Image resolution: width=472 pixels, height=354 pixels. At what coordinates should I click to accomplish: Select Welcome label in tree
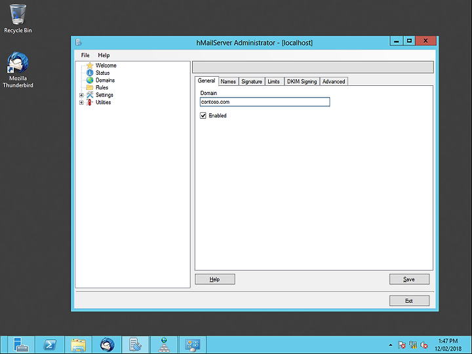click(x=106, y=66)
